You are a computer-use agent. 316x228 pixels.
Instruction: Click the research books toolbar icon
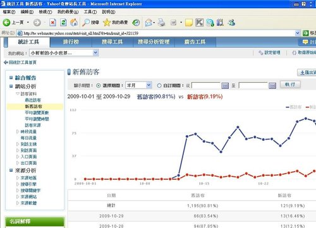pos(220,23)
